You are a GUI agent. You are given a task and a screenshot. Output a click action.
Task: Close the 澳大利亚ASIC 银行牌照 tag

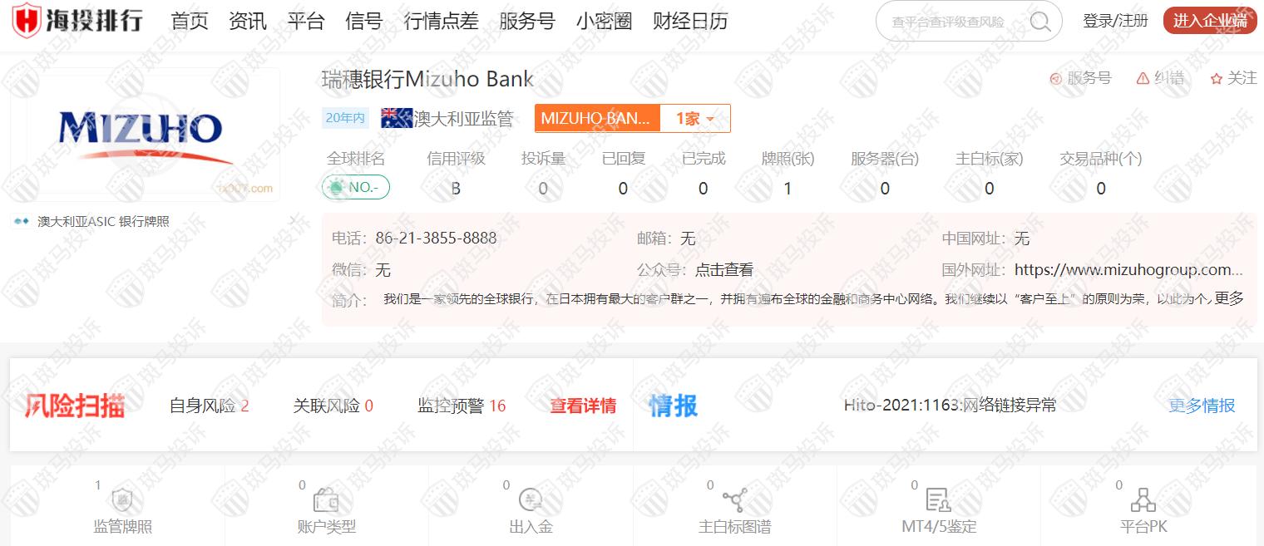293,220
